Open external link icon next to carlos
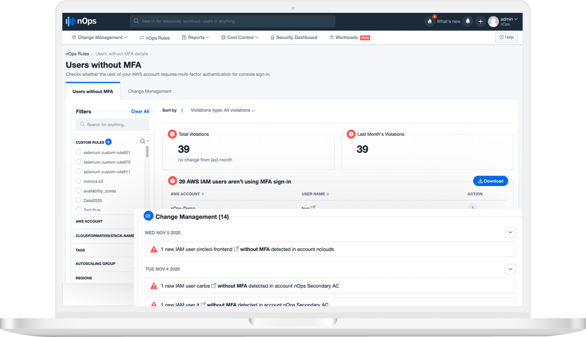This screenshot has height=337, width=586. pos(214,285)
